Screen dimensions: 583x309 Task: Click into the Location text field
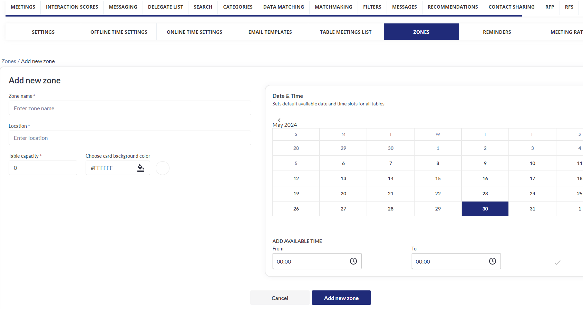click(130, 138)
